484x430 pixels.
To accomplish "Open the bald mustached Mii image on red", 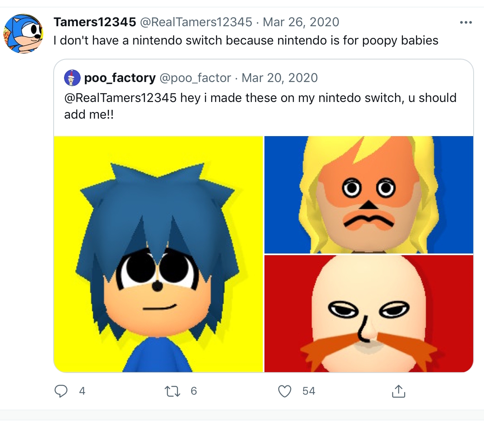I will pos(369,313).
